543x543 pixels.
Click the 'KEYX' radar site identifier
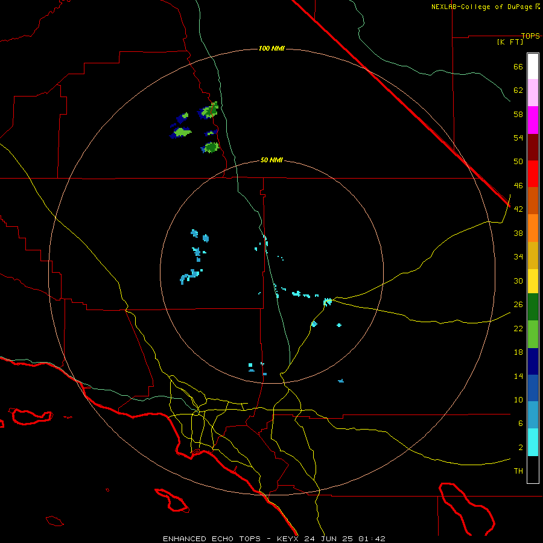pos(287,539)
